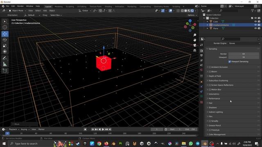Open the World properties tab
The height and width of the screenshot is (147, 262).
[201, 70]
